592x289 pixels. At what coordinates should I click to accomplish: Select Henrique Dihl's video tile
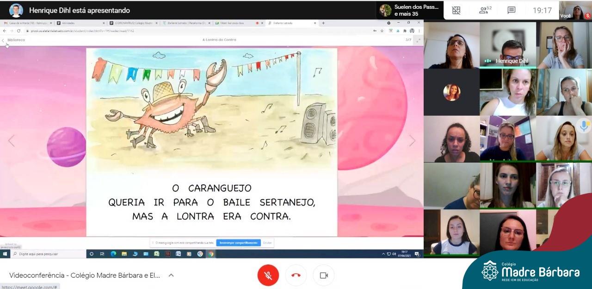click(x=508, y=45)
